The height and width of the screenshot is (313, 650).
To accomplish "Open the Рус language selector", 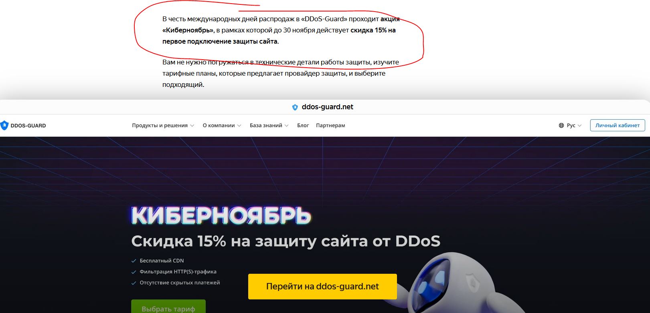I will coord(570,125).
